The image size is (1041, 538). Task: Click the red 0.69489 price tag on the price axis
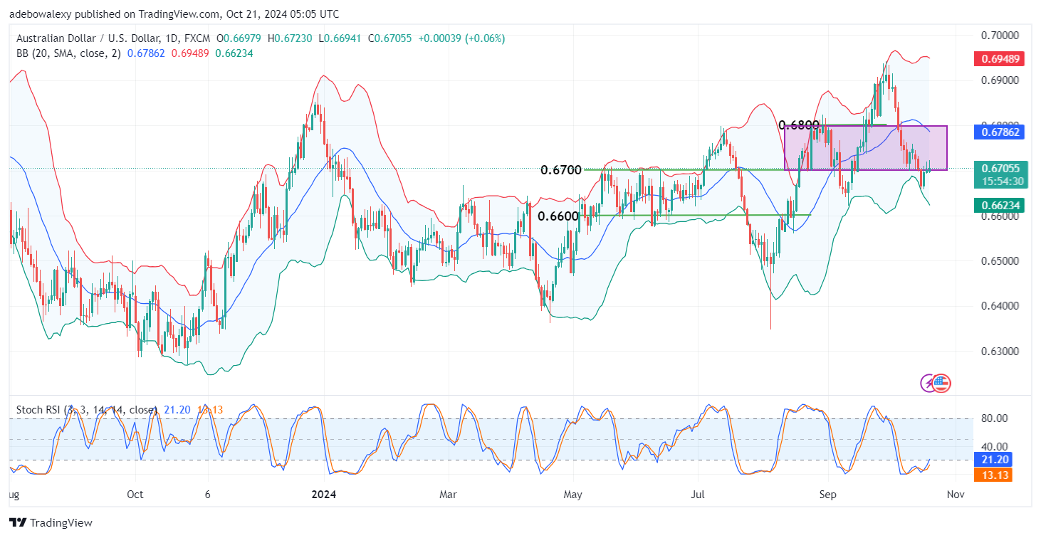[1000, 58]
